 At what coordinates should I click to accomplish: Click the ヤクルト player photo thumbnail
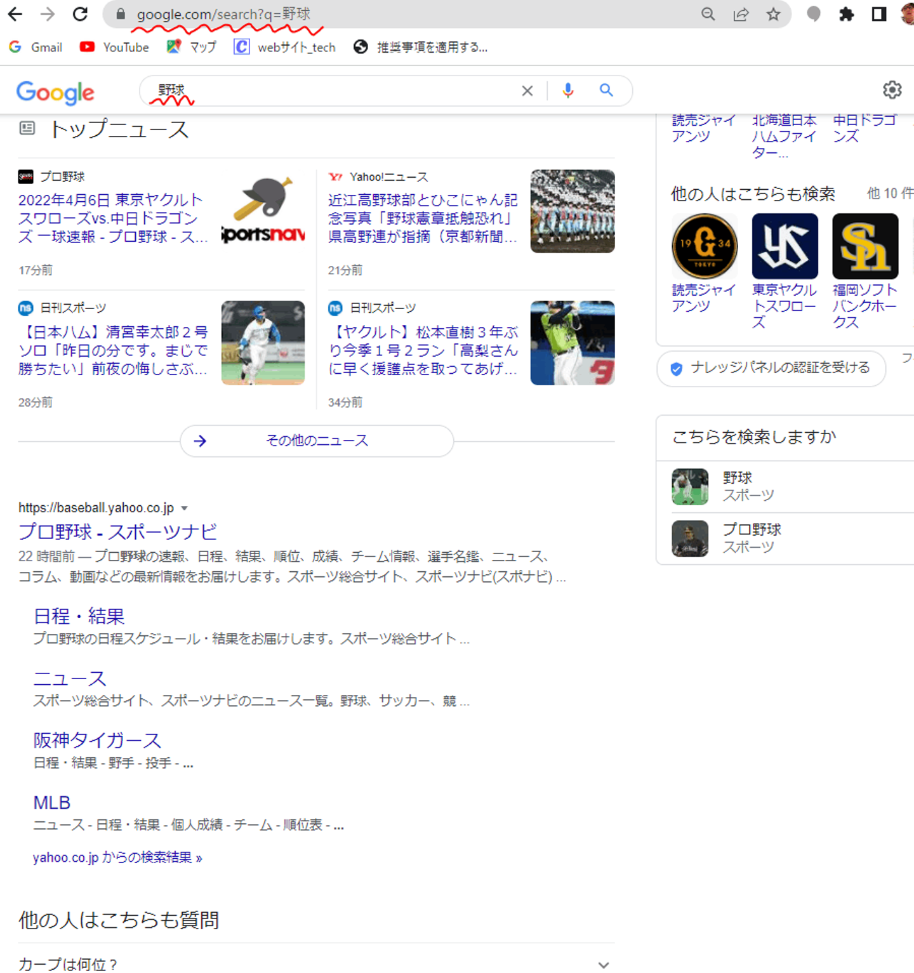(x=573, y=343)
